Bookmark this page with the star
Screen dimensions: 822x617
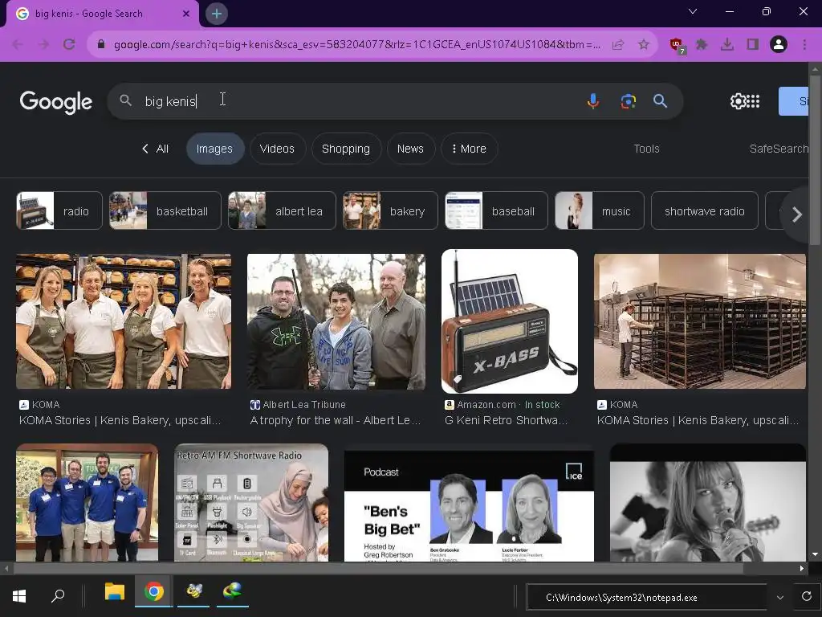[644, 44]
